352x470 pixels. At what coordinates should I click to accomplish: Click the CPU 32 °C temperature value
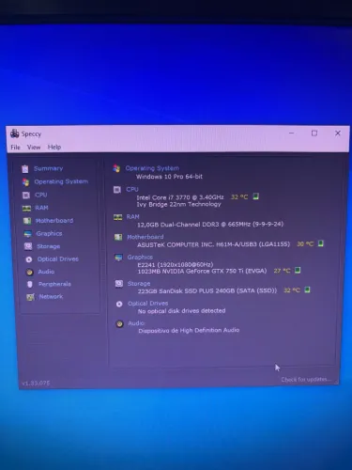[x=239, y=197]
